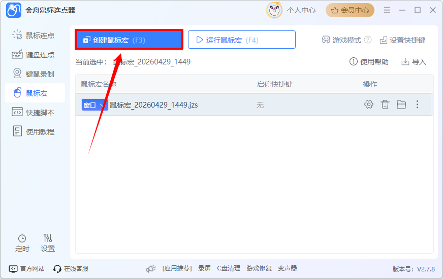Open the 键鼠录制 sidebar tab

35,74
